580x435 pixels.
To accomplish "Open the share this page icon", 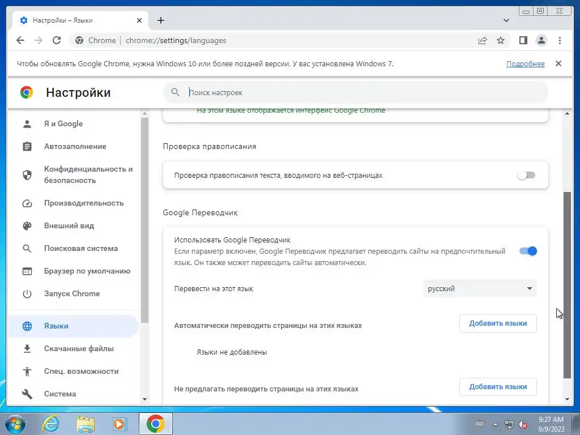I will click(483, 40).
